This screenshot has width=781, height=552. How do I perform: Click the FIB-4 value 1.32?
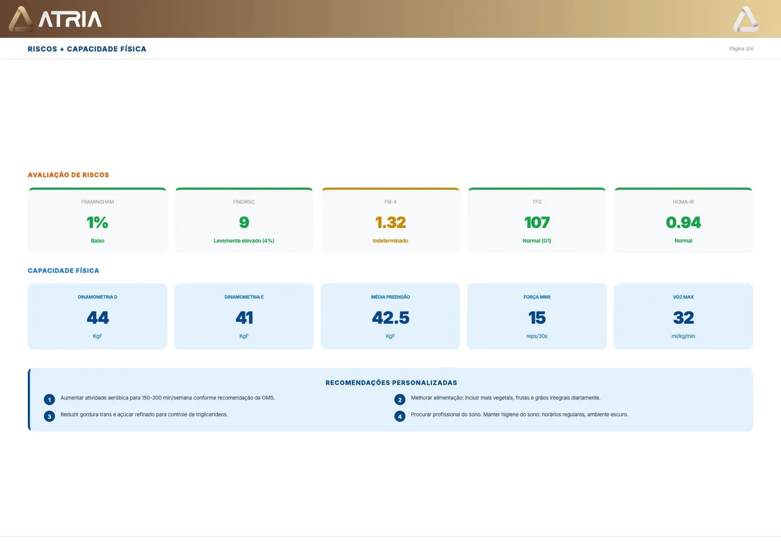tap(390, 223)
